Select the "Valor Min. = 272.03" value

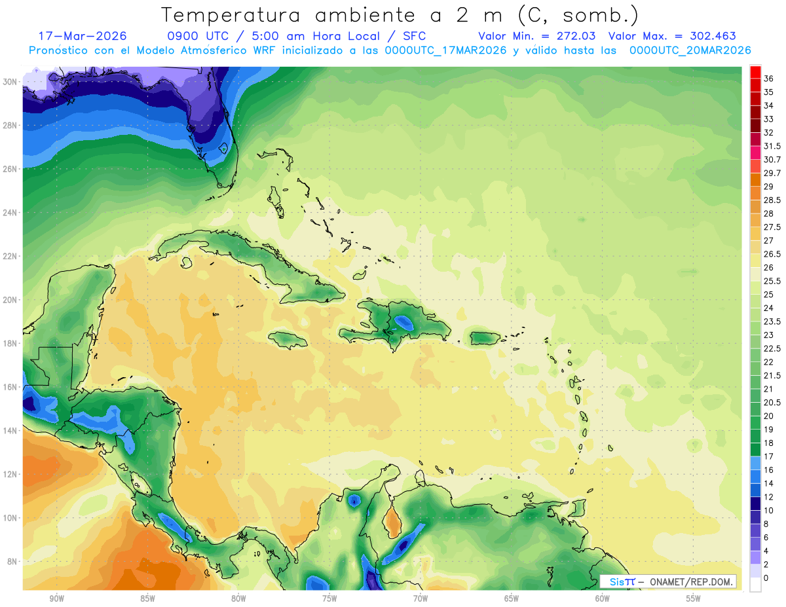coord(536,36)
